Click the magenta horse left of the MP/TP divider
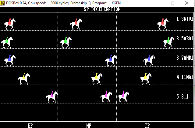 click(x=106, y=97)
